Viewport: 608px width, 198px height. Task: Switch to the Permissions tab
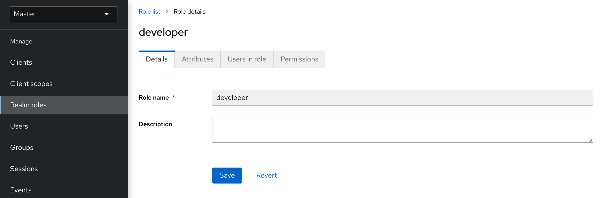coord(299,59)
